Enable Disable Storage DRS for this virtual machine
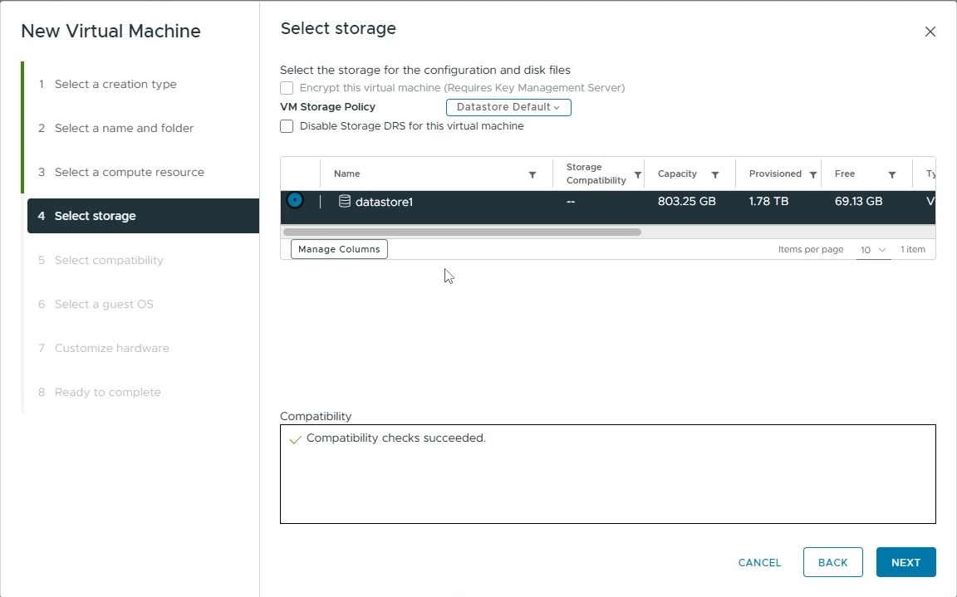Viewport: 957px width, 597px height. point(287,126)
